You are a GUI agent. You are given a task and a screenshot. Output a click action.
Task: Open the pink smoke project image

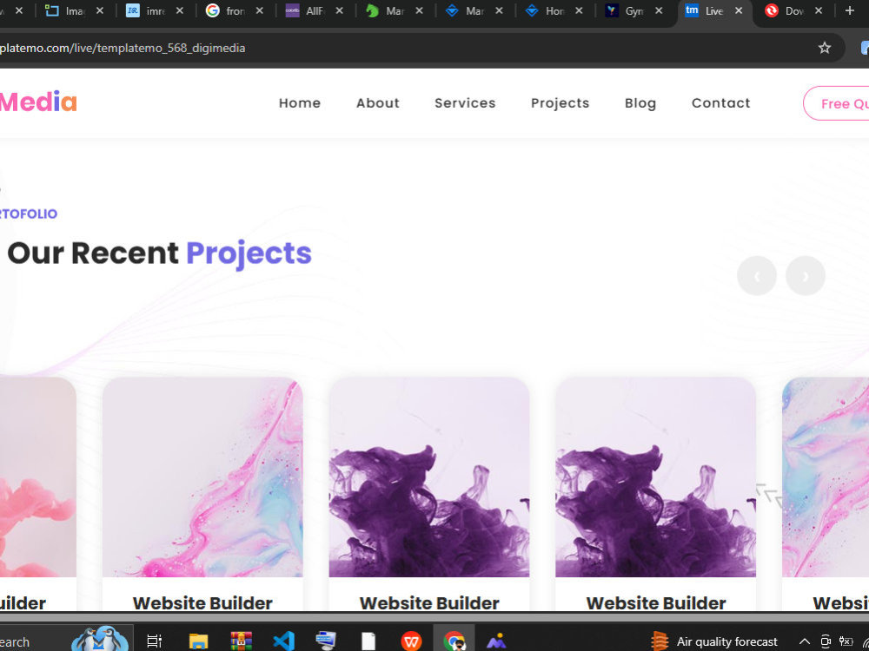pyautogui.click(x=38, y=477)
